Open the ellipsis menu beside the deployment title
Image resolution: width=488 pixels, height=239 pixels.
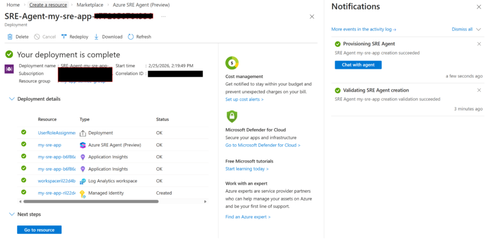(x=163, y=17)
